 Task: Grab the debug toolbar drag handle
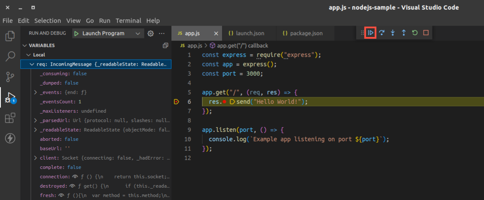click(x=362, y=32)
